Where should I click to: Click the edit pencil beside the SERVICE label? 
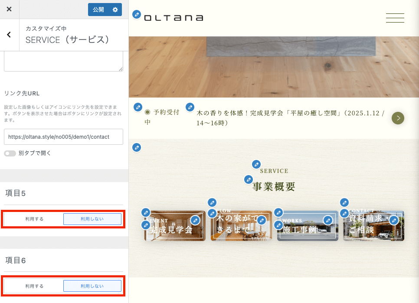coord(256,164)
